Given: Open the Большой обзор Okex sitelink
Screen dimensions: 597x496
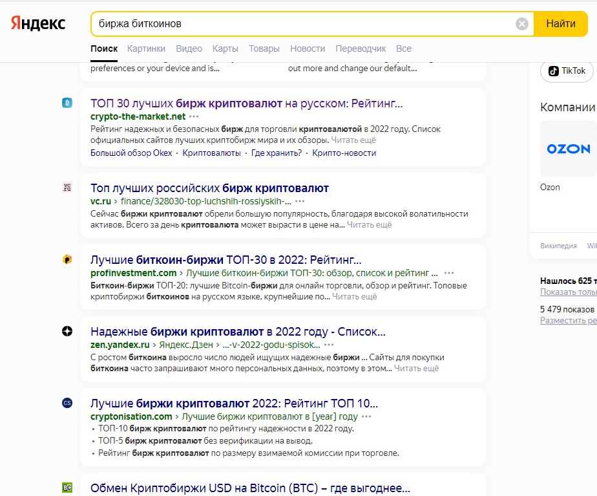Looking at the screenshot, I should 131,153.
